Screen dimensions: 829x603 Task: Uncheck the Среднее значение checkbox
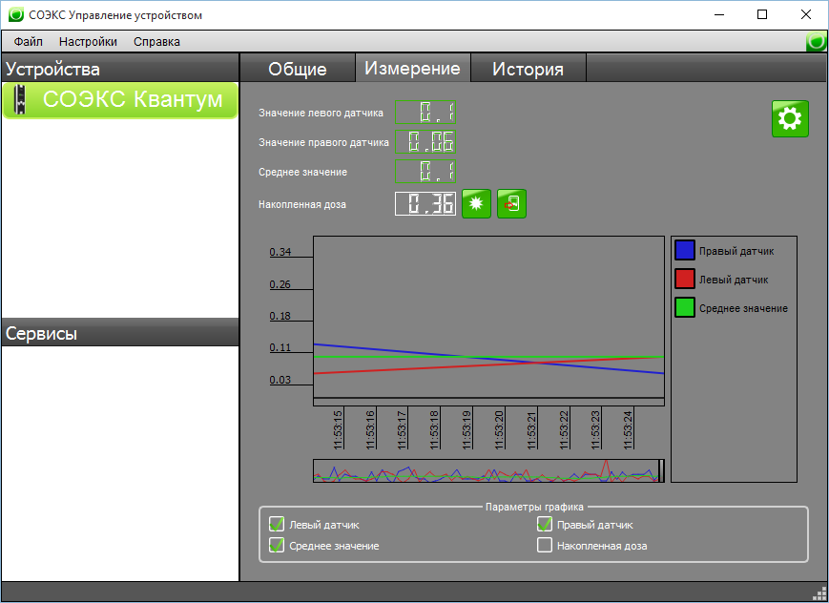(277, 546)
